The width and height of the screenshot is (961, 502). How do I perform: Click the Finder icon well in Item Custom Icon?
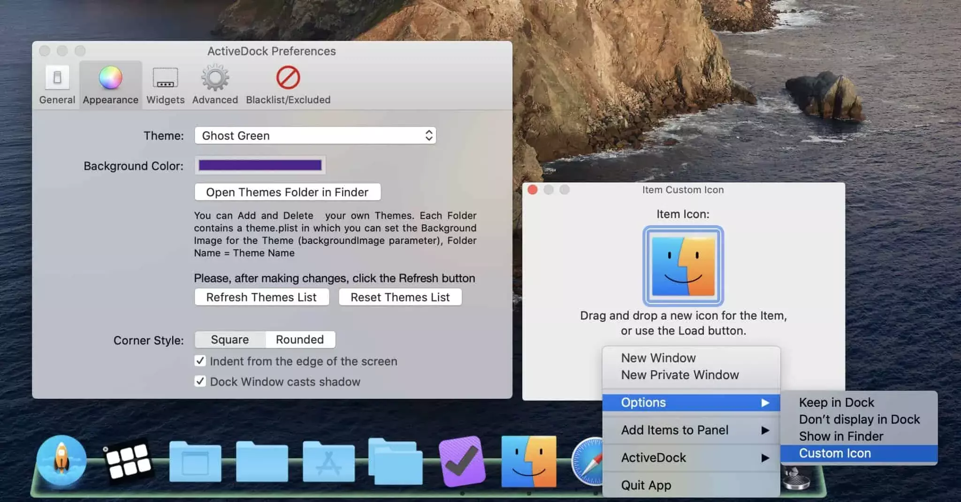point(683,266)
